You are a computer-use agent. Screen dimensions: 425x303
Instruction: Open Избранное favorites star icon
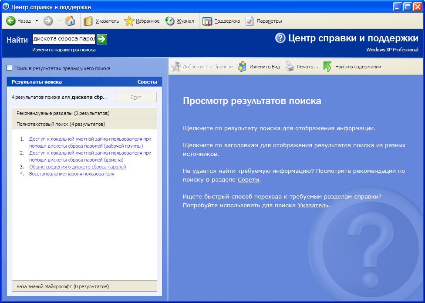129,21
